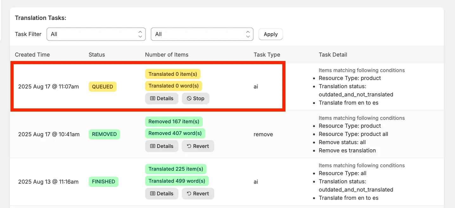
Task: Select the 2025 Aug 17 @ 11:07am timestamp
Action: pyautogui.click(x=48, y=87)
